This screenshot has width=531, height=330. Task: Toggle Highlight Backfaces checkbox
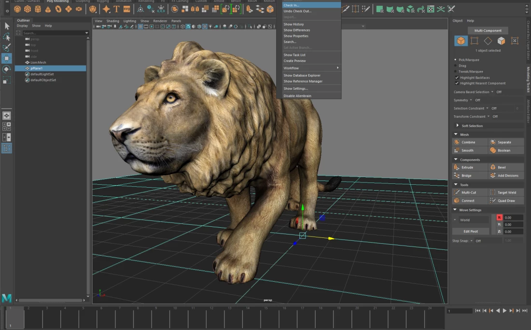tap(457, 78)
